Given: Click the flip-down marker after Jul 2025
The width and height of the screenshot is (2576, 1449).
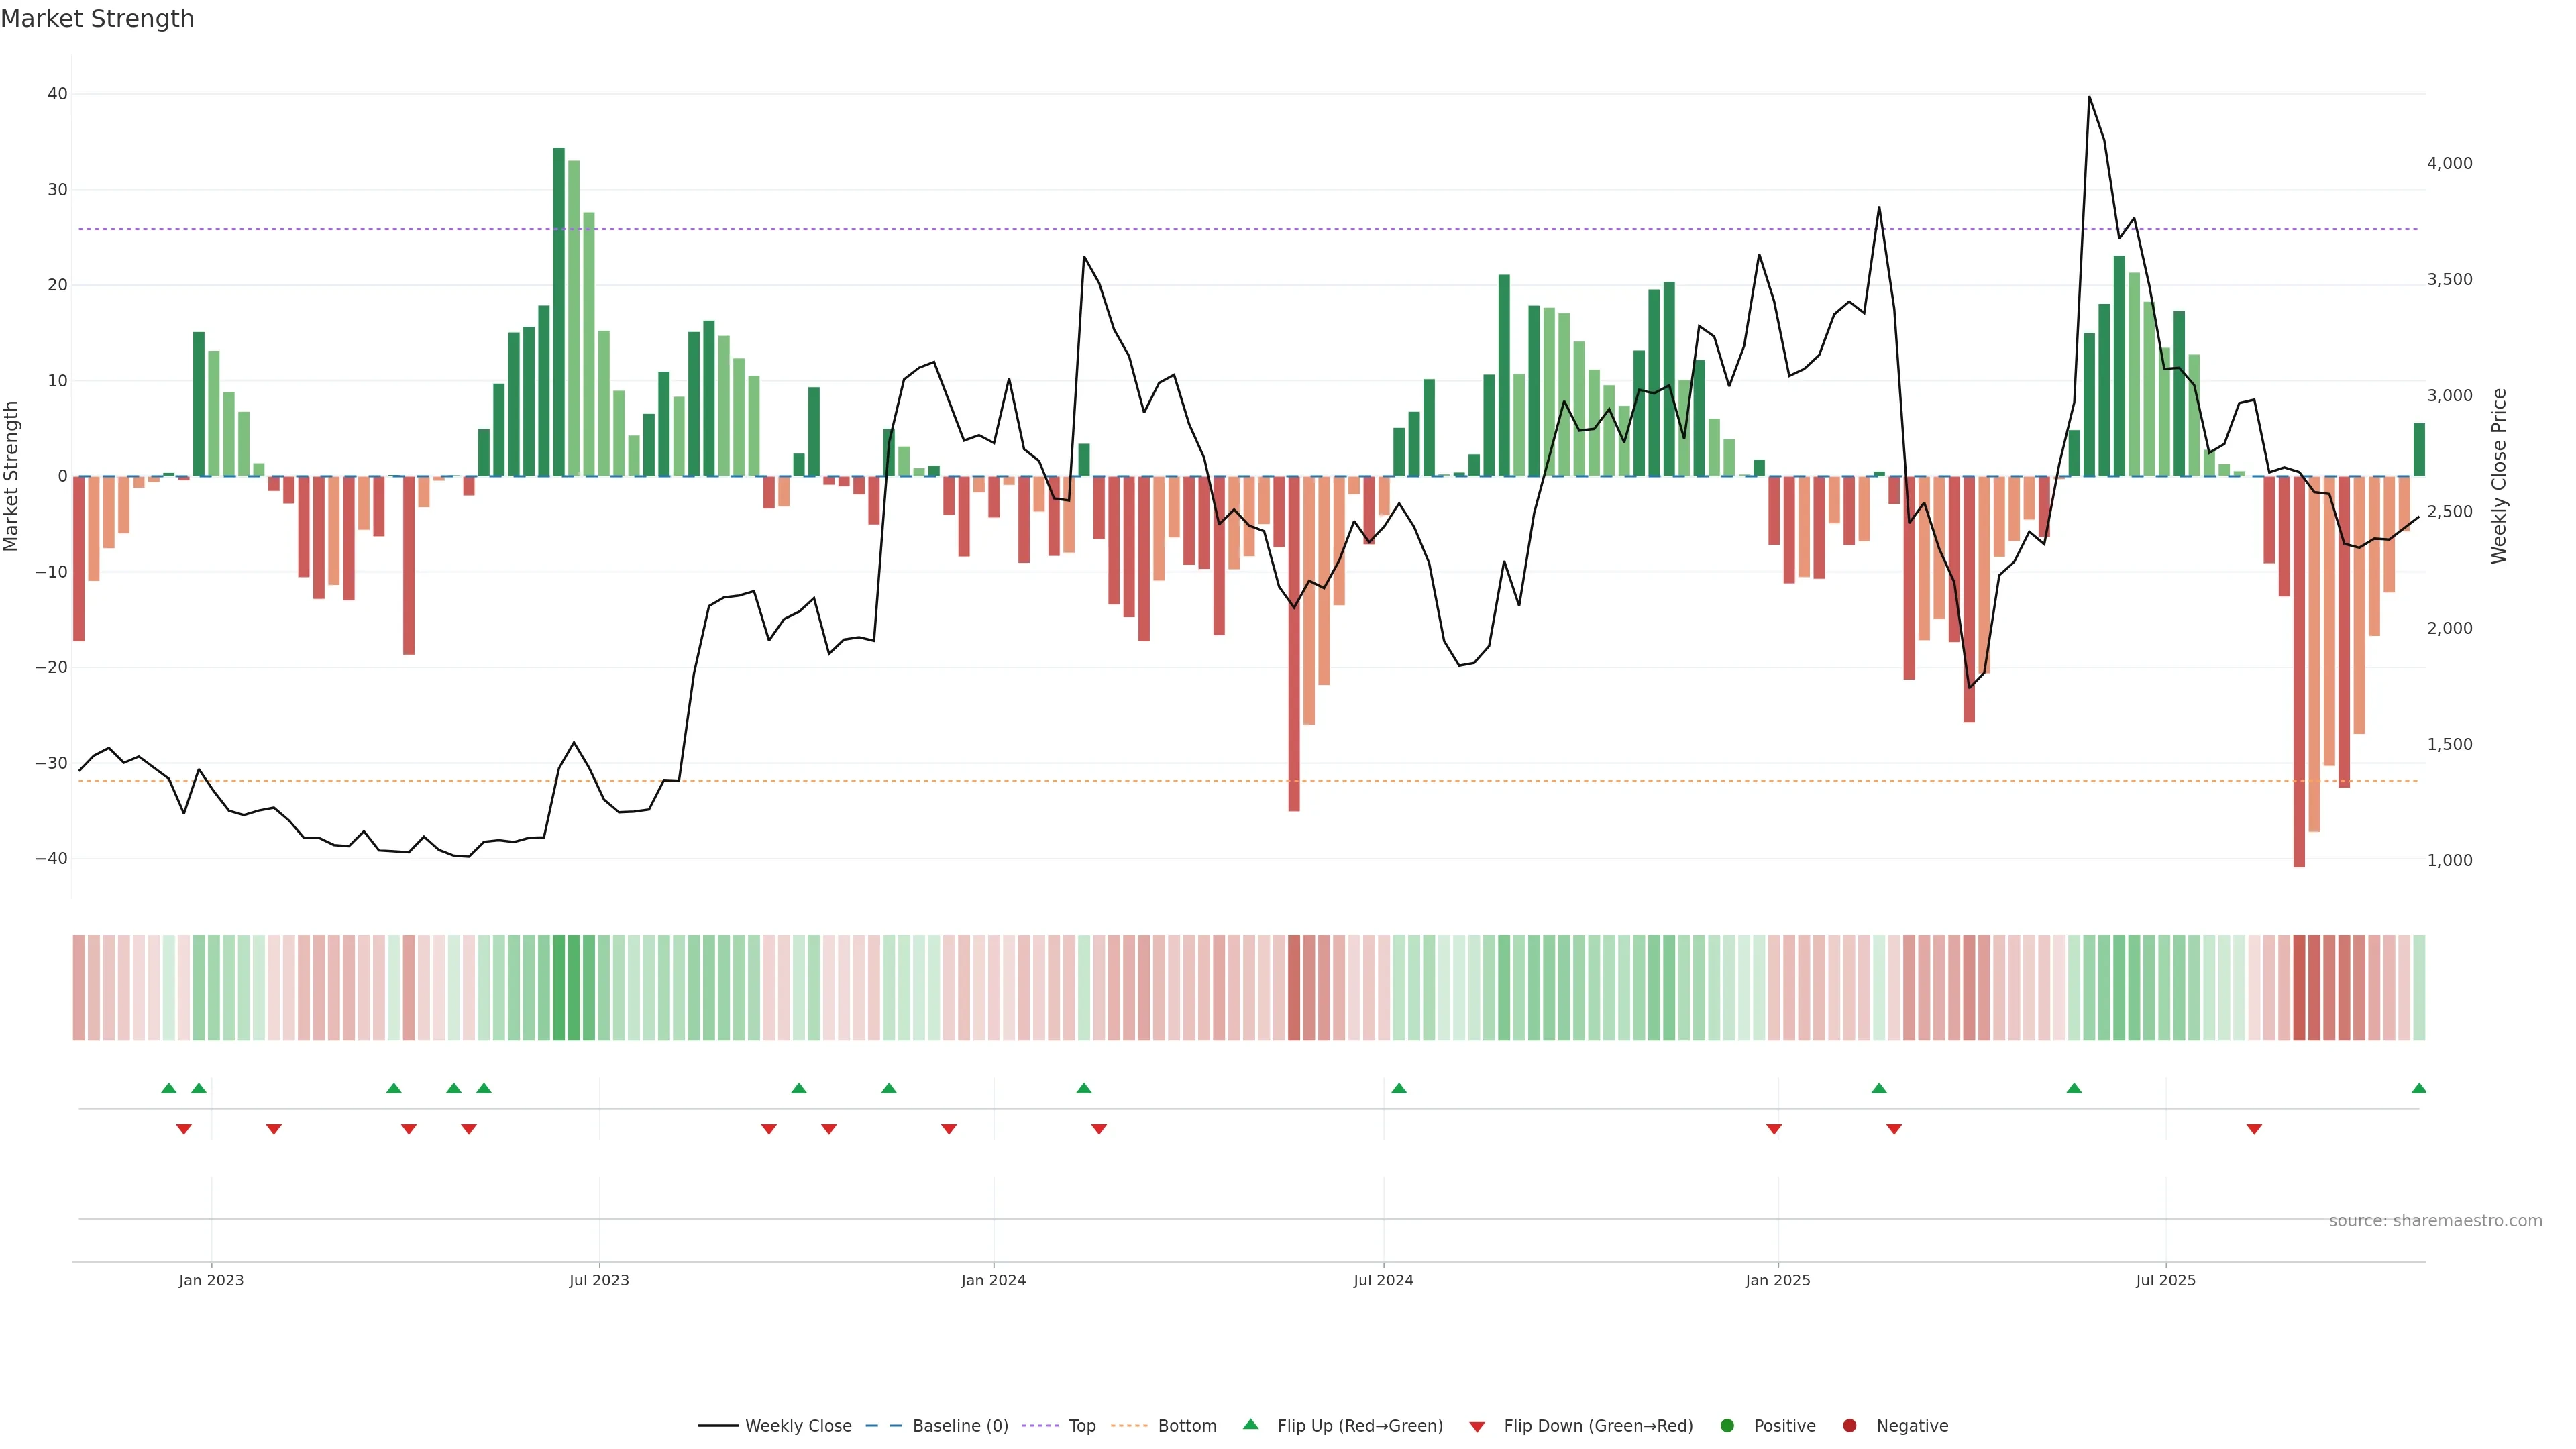Looking at the screenshot, I should pyautogui.click(x=2254, y=1129).
